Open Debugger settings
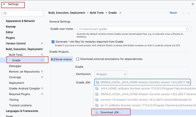 15,66
